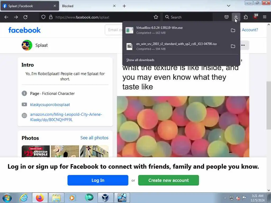Expand the list all tabs chevron
271x203 pixels.
pos(228,6)
